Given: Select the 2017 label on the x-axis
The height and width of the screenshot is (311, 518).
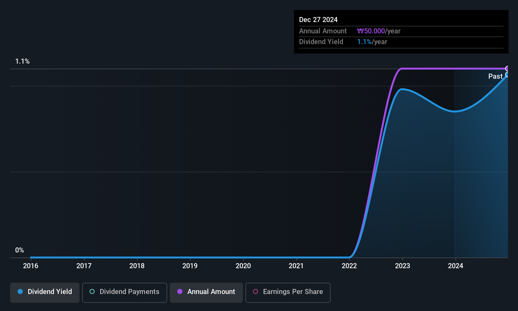Looking at the screenshot, I should [84, 266].
